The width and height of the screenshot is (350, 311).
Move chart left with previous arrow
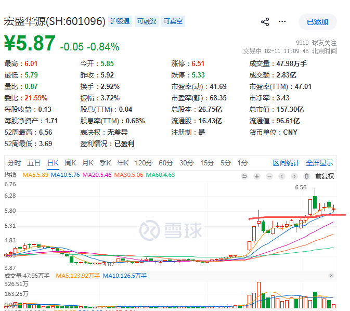(x=282, y=176)
